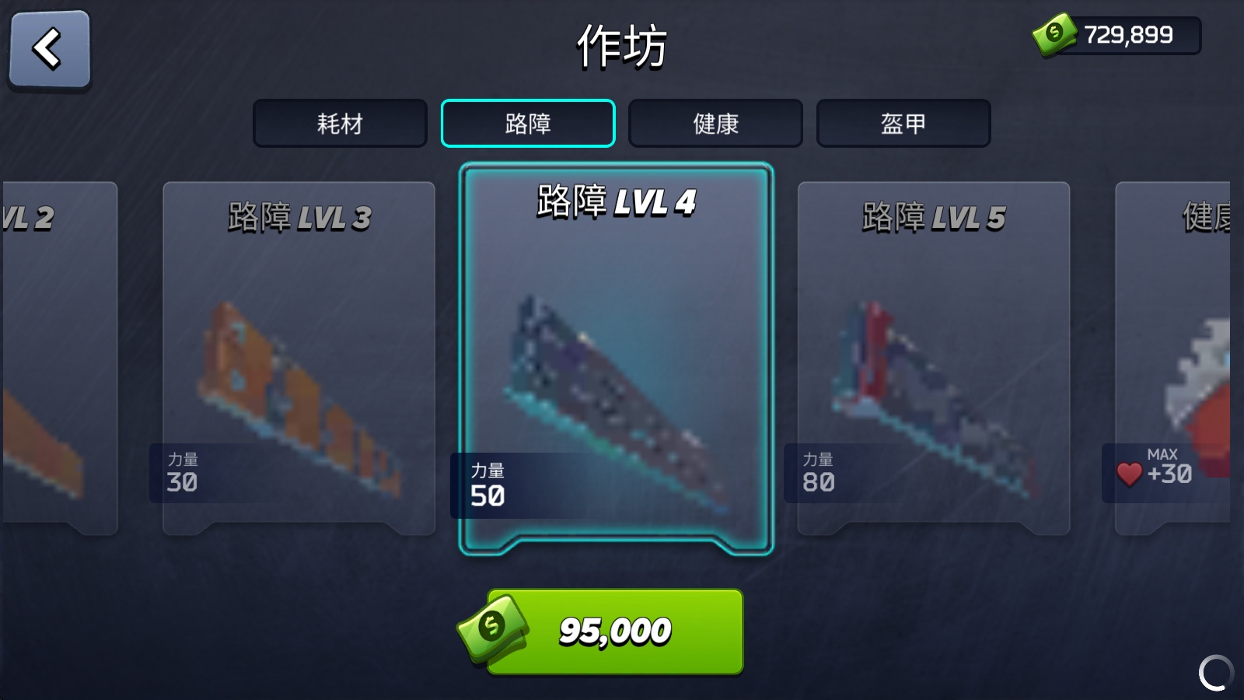Click the 力量 30 stat label
This screenshot has height=700, width=1244.
(x=183, y=473)
